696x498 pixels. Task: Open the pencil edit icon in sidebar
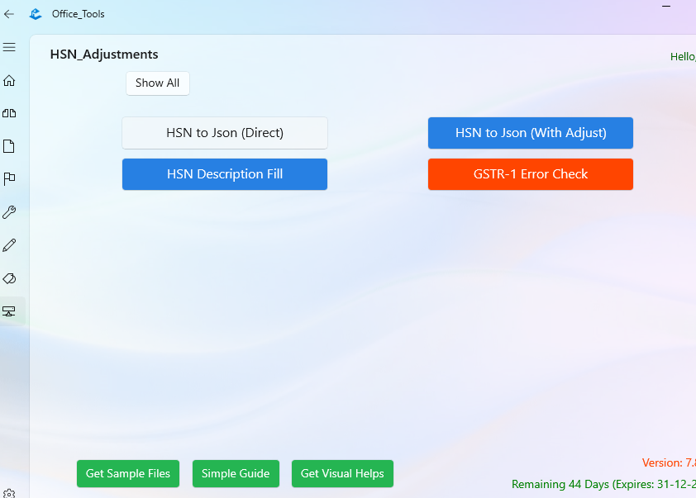(9, 244)
